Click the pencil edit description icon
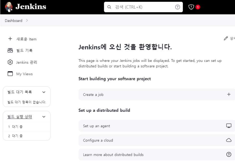 [226, 39]
